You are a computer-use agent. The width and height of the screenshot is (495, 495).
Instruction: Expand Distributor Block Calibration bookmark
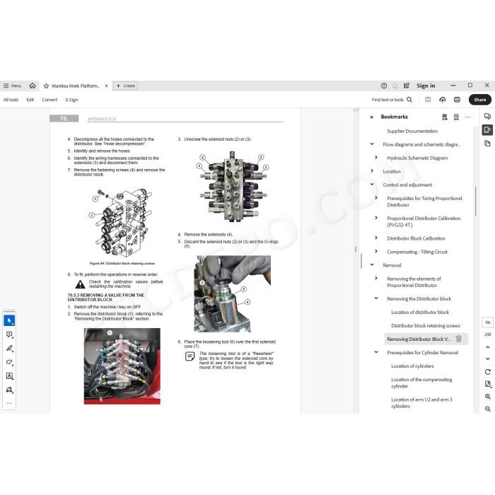tap(376, 238)
